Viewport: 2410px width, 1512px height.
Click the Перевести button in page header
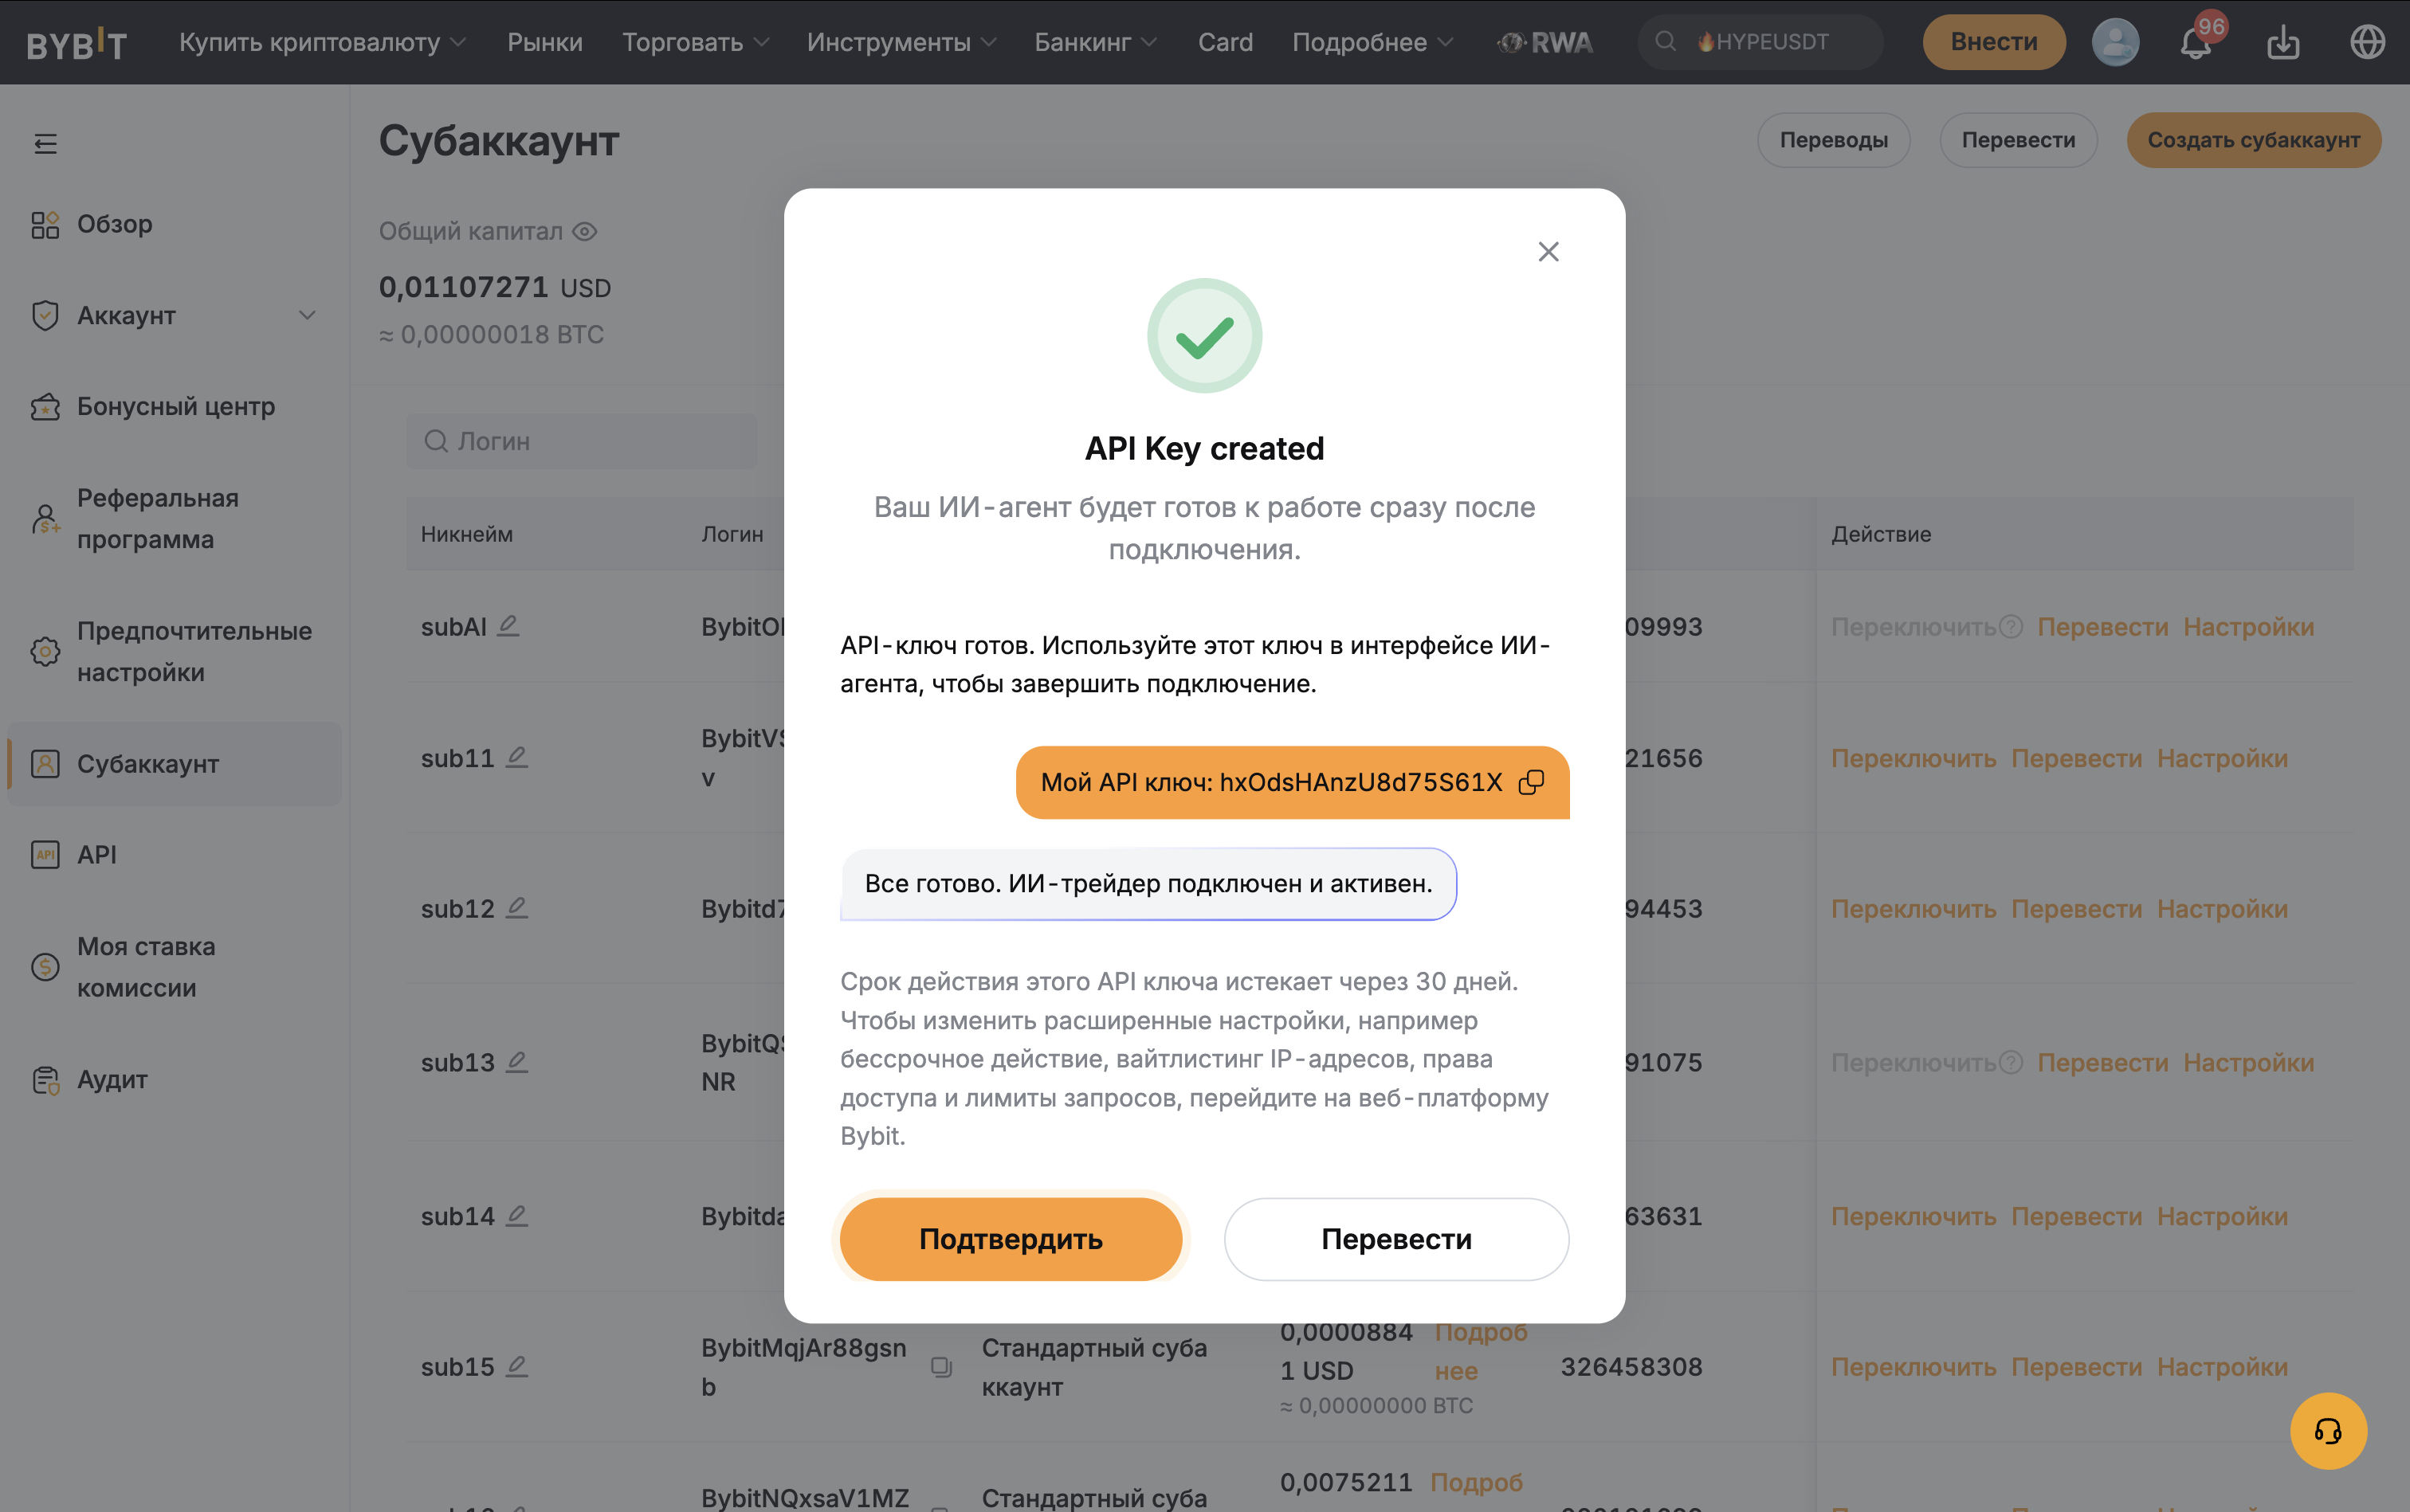point(2018,140)
